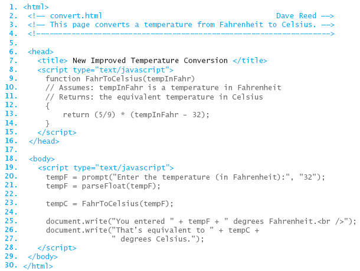Click the Dave Reed author name
This screenshot has width=360, height=271.
pyautogui.click(x=296, y=16)
